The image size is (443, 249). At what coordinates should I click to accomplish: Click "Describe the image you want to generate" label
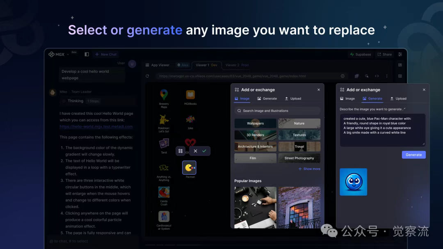pyautogui.click(x=371, y=109)
